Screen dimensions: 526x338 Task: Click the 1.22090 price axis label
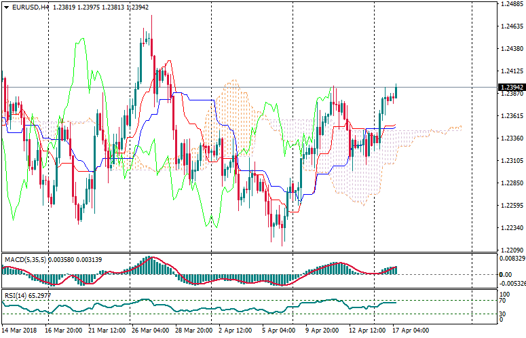(x=510, y=250)
